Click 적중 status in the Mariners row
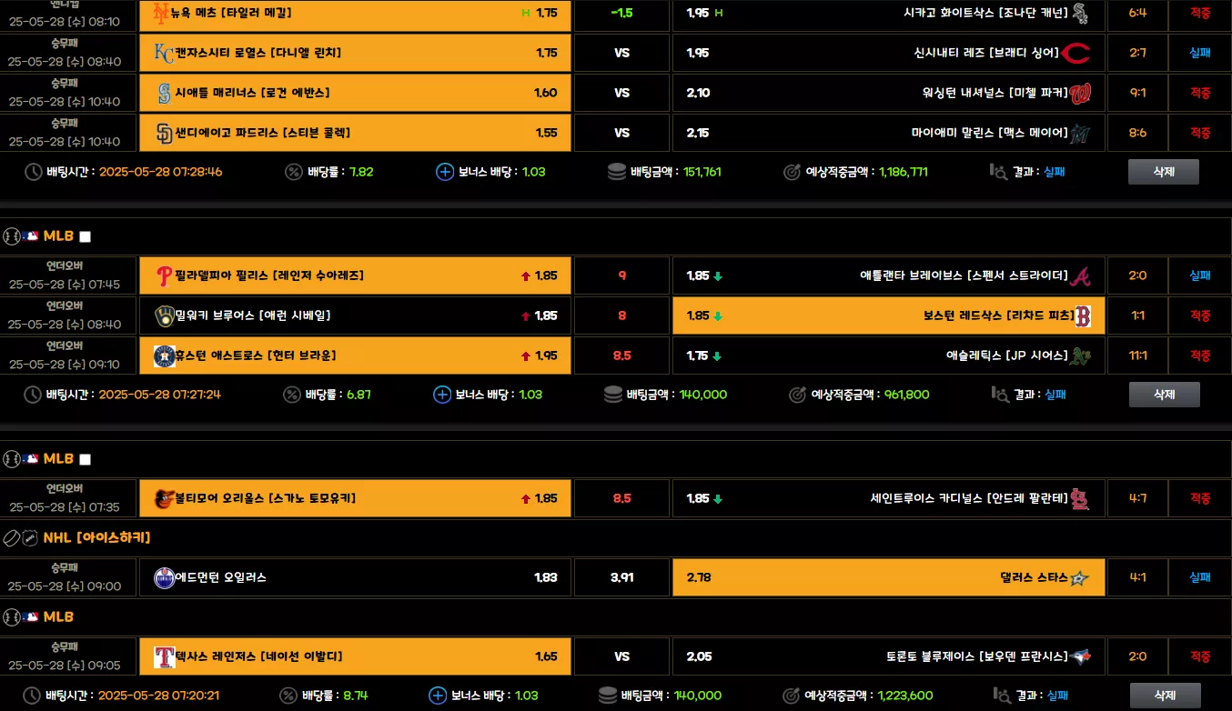Image resolution: width=1232 pixels, height=711 pixels. point(1200,93)
